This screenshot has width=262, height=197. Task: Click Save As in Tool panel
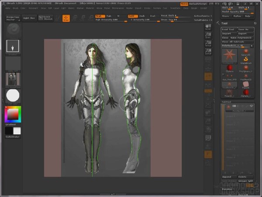[x=246, y=29]
